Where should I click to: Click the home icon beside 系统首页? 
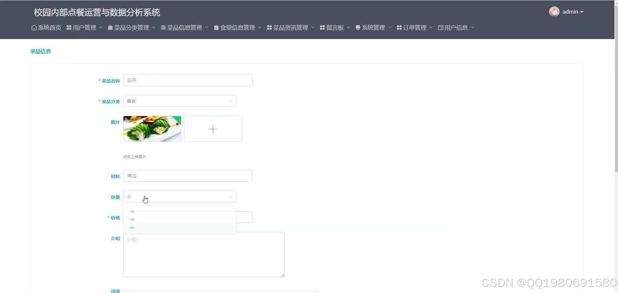click(34, 27)
